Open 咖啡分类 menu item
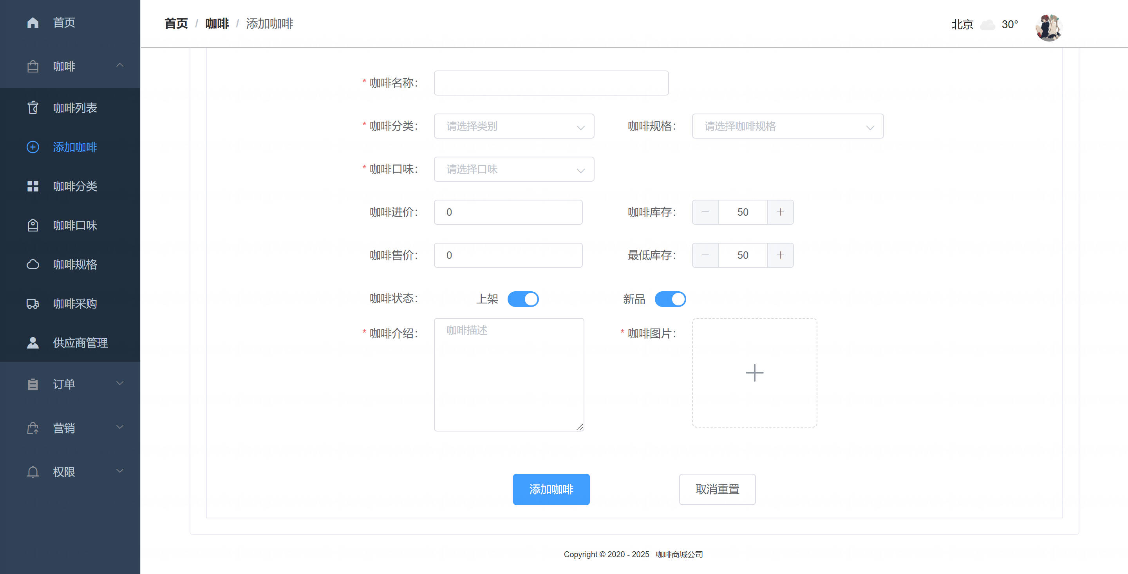The width and height of the screenshot is (1128, 574). (70, 186)
